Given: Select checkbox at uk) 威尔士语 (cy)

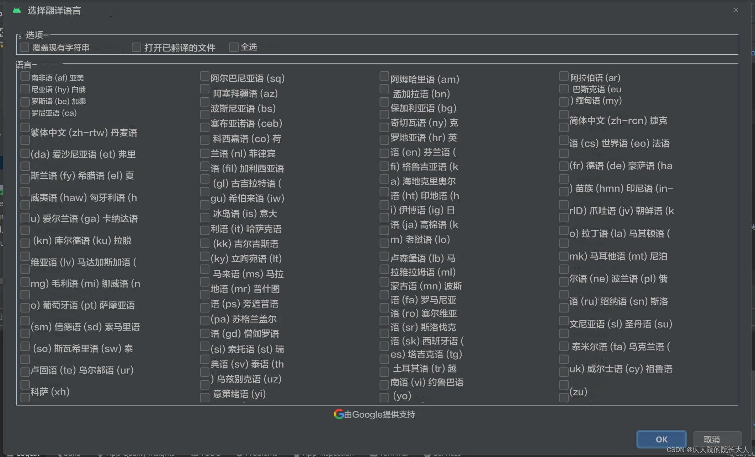Looking at the screenshot, I should tap(564, 372).
